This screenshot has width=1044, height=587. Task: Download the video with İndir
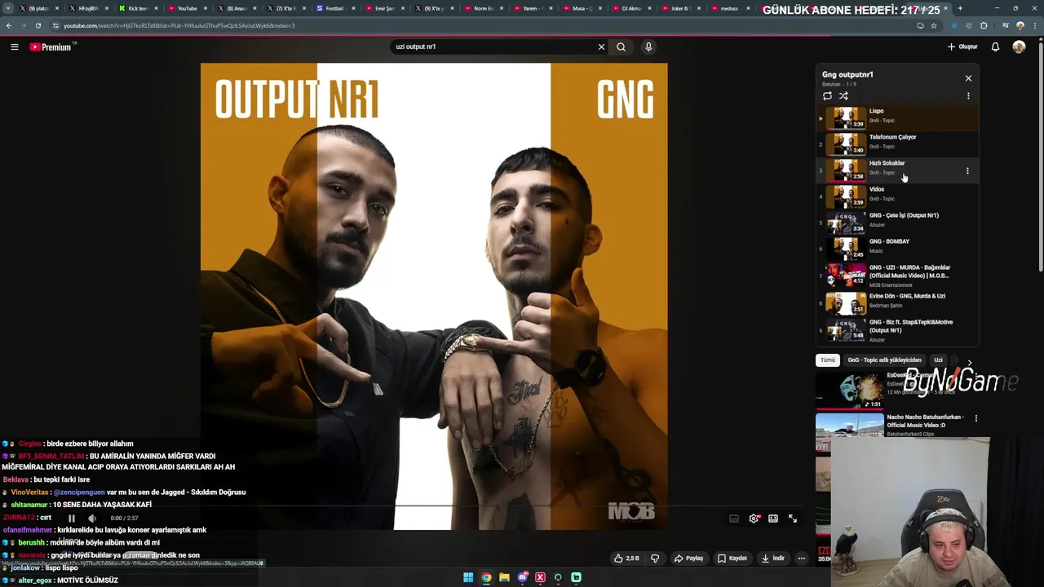772,558
